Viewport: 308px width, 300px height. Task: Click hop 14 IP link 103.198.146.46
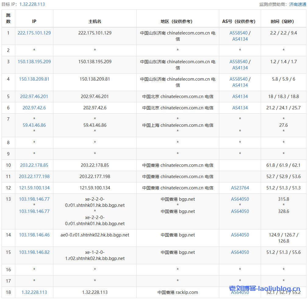(34, 235)
